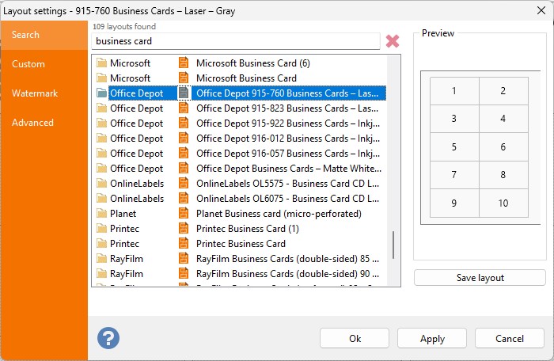Open the Custom tab

click(x=44, y=64)
